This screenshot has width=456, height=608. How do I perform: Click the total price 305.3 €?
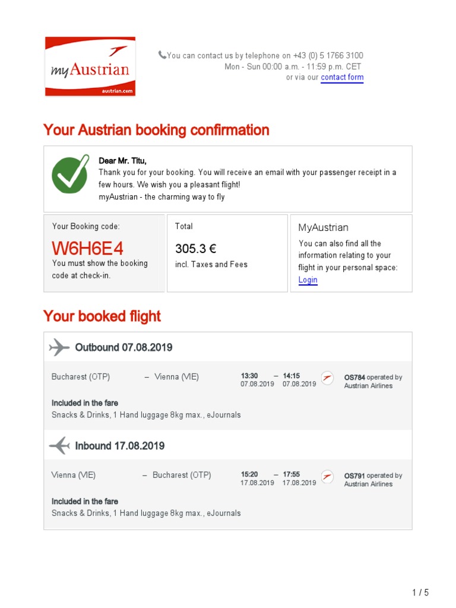(x=195, y=249)
